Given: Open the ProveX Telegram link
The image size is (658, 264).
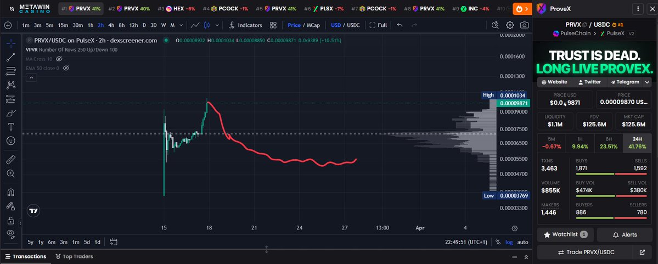Looking at the screenshot, I should click(x=625, y=82).
